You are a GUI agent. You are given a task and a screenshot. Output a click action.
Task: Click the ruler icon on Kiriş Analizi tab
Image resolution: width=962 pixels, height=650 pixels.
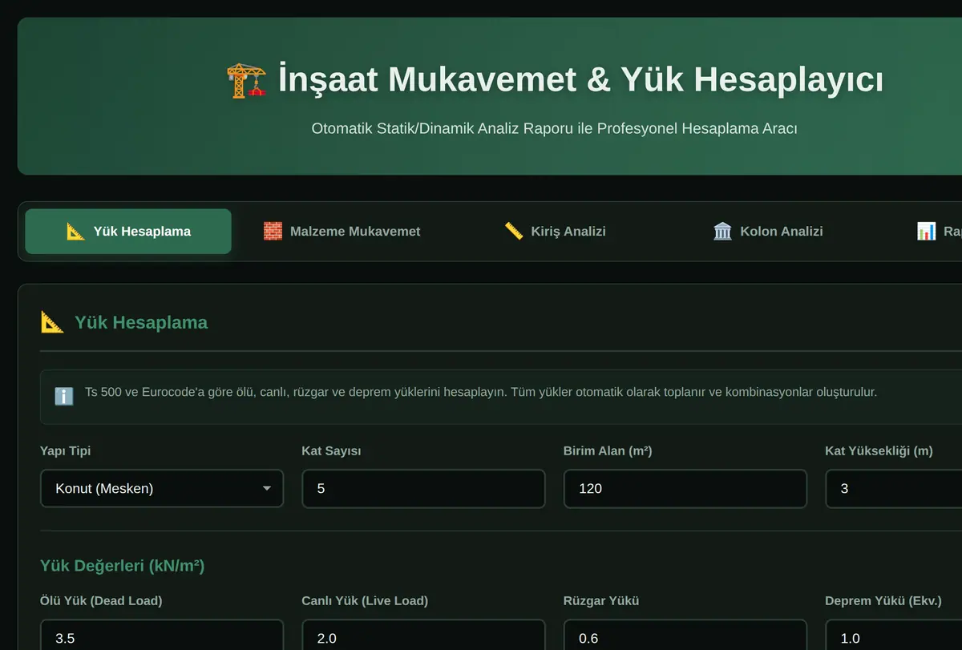click(514, 232)
